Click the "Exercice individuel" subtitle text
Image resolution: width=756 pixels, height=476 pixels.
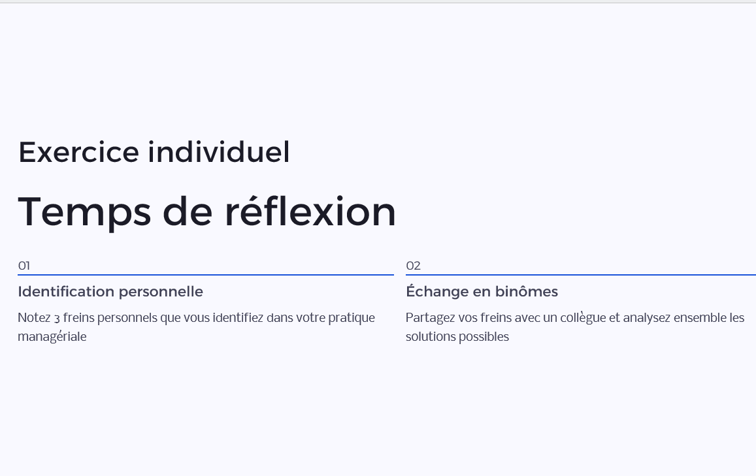(x=154, y=152)
